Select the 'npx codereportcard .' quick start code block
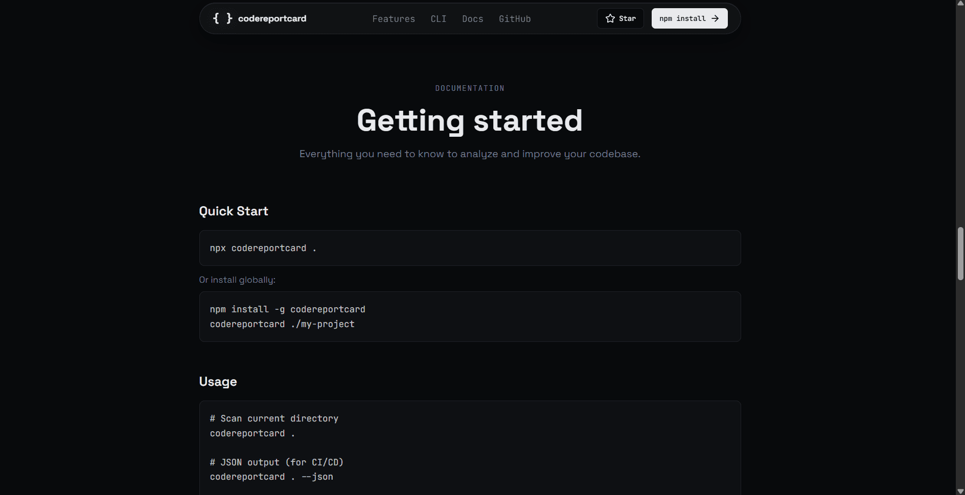This screenshot has height=495, width=965. [x=469, y=248]
